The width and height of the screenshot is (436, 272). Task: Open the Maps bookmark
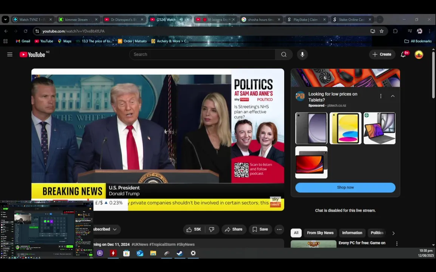pos(65,41)
